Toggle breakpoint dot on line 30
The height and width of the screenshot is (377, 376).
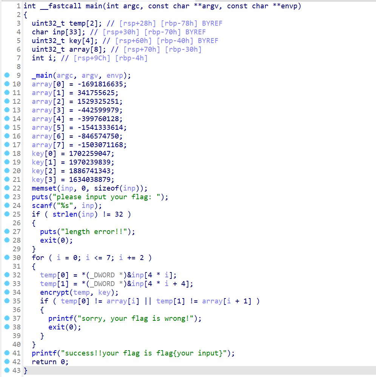7,257
